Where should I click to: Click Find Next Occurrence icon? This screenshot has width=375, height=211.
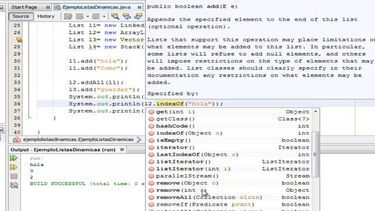coord(138,16)
